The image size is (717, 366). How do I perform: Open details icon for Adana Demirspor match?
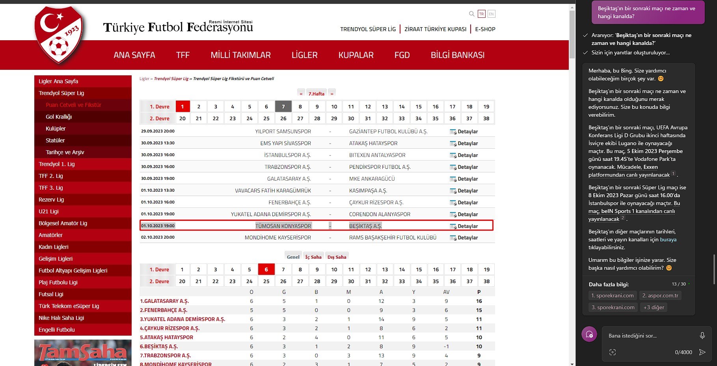point(453,215)
